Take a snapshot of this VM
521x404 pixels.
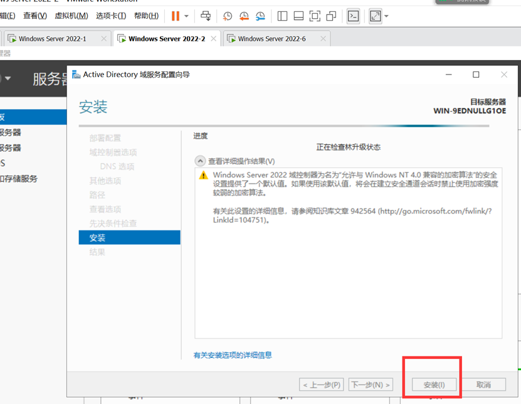228,16
